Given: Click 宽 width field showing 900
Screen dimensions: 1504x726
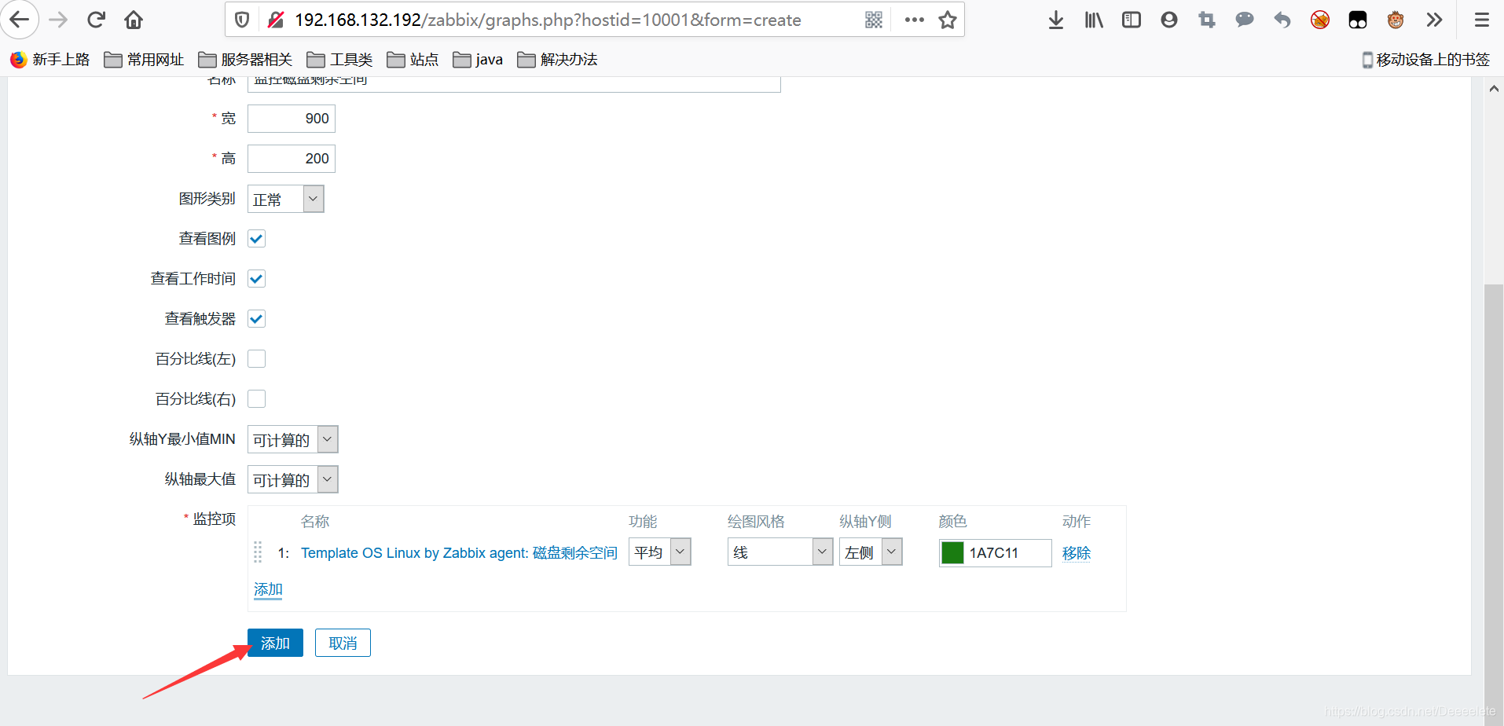Looking at the screenshot, I should pos(292,119).
